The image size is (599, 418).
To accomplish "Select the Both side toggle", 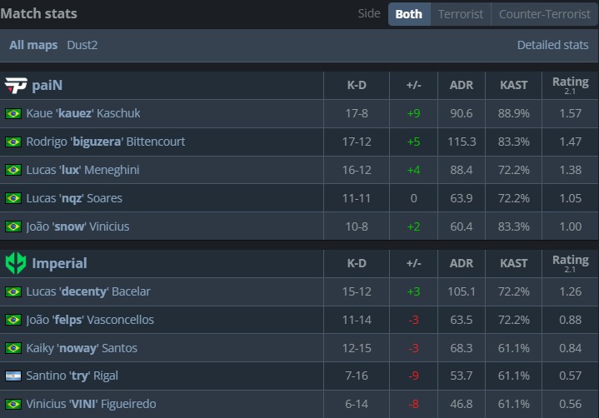I will [x=408, y=14].
